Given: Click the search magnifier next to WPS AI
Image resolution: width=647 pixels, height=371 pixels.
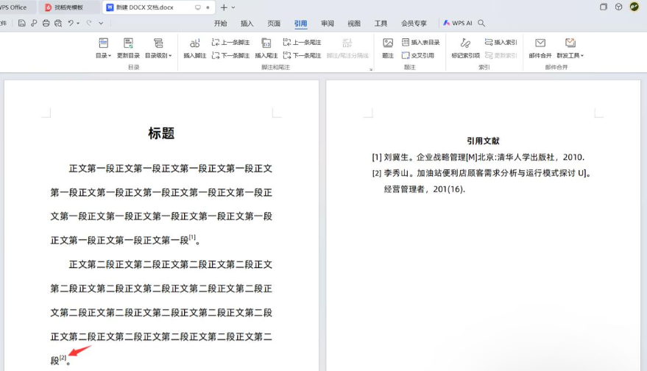Looking at the screenshot, I should 481,24.
